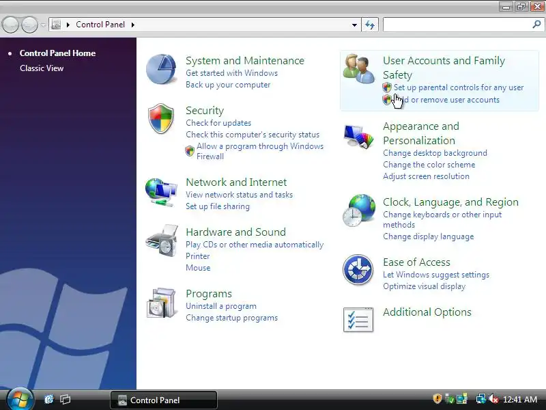
Task: Open the Ease of Access icon
Action: point(358,269)
